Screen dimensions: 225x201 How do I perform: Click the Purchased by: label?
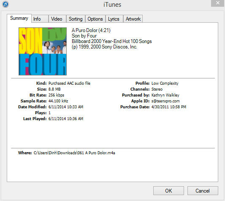(x=136, y=95)
